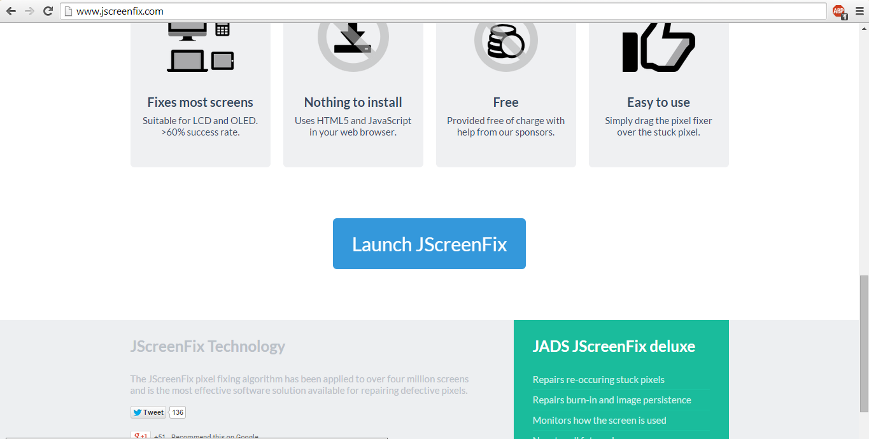Click 'Monitors how the screen is used' item
Viewport: 869px width, 439px height.
[600, 421]
